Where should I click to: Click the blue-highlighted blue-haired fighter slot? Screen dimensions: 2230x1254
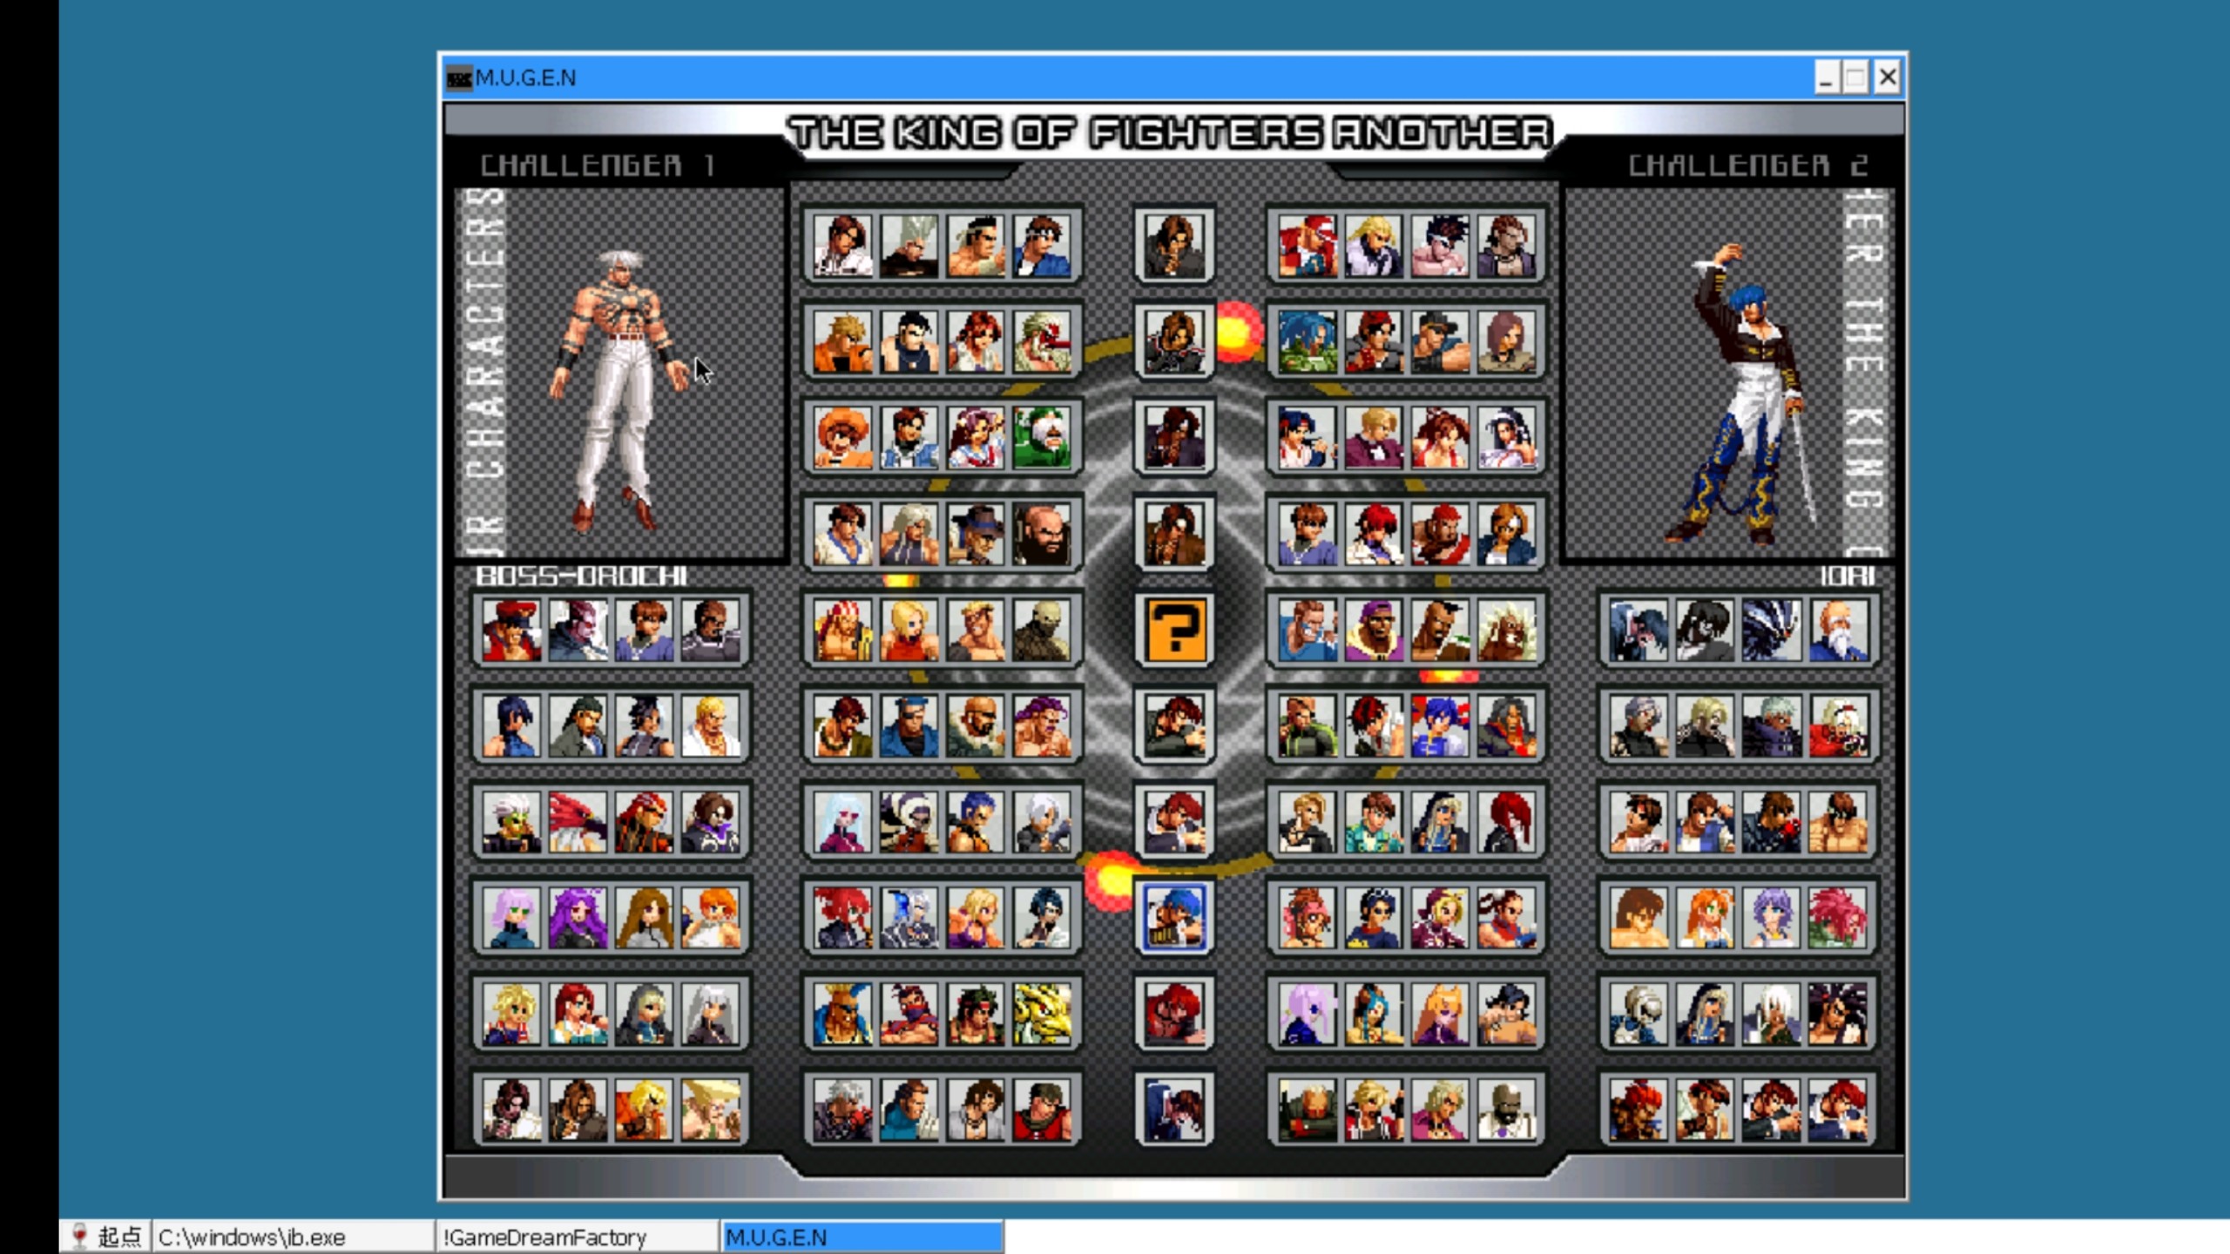1173,917
